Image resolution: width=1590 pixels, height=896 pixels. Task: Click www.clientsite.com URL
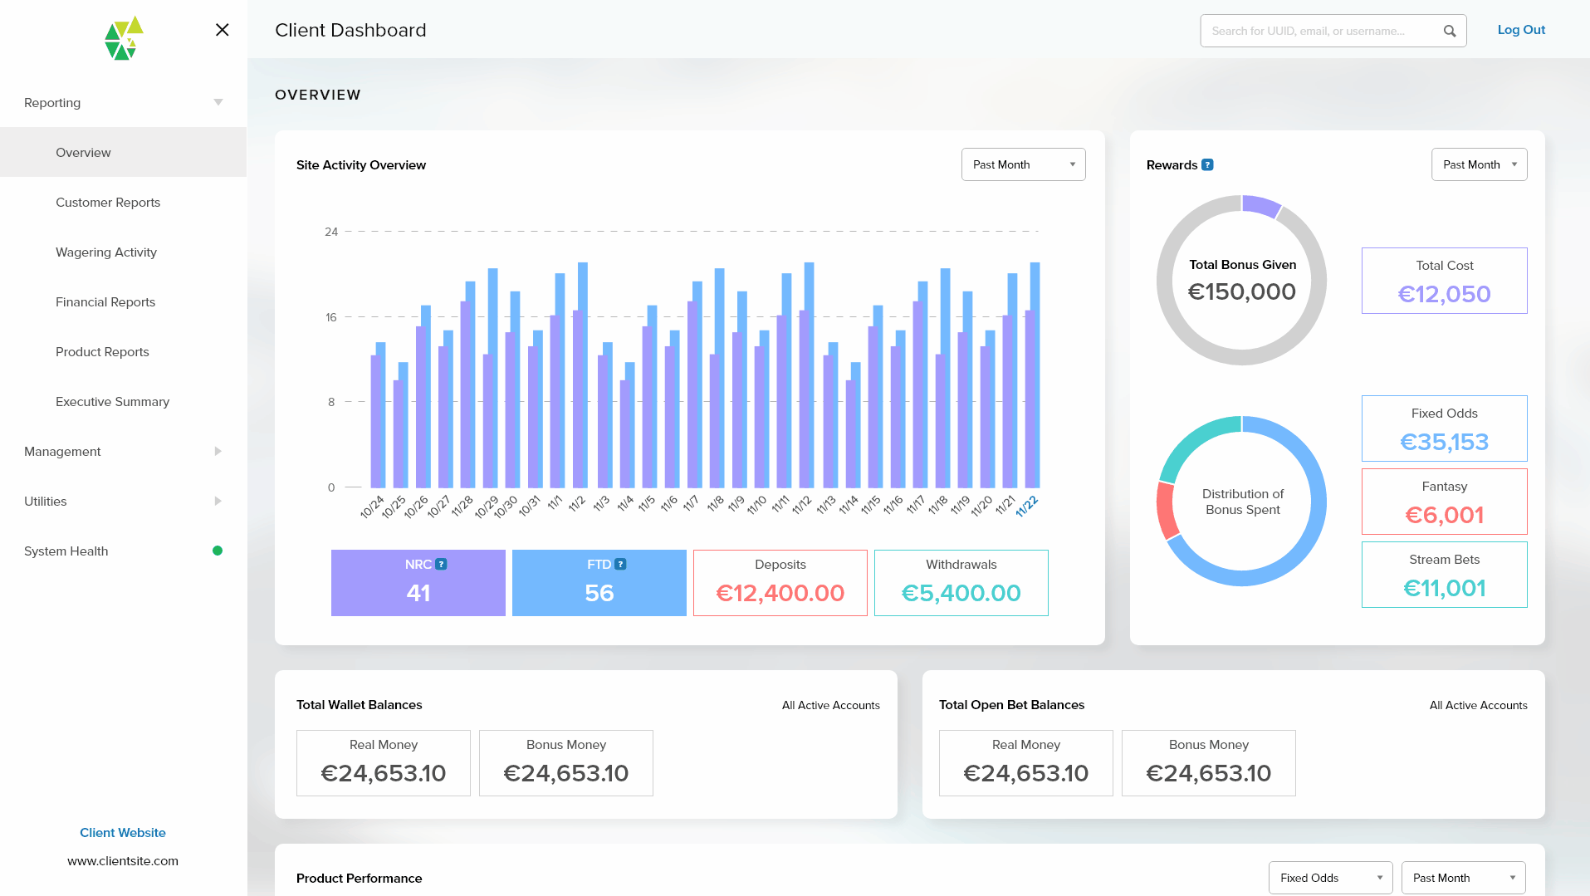point(123,860)
